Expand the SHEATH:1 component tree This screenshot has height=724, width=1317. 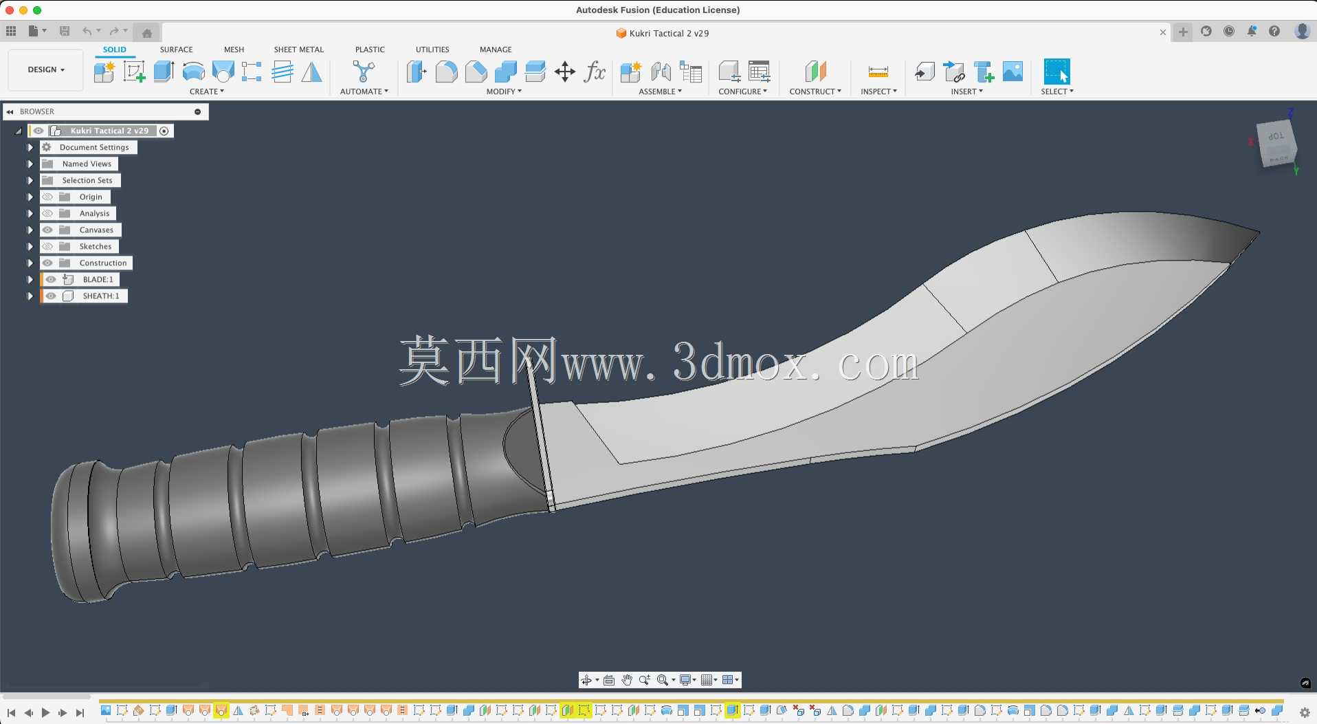tap(30, 296)
